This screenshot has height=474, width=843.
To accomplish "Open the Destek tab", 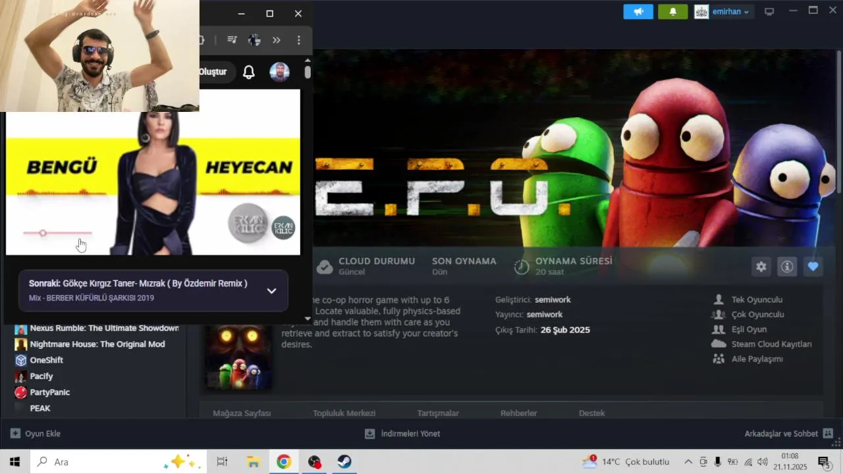I will coord(591,413).
